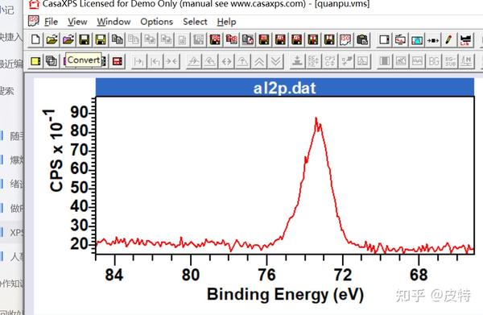
Task: Open the Options menu
Action: click(x=156, y=22)
